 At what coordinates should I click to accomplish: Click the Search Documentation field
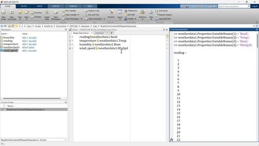tap(233, 6)
